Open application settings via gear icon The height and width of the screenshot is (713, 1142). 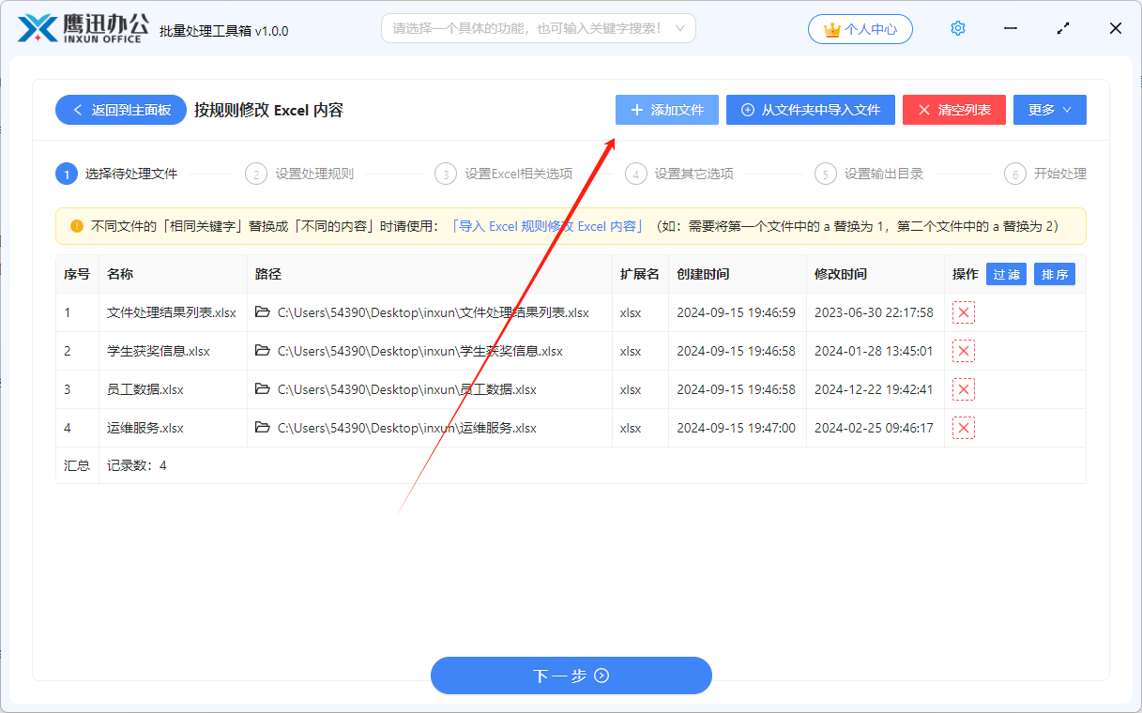pos(957,28)
